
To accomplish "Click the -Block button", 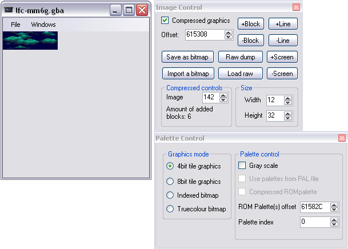I will (x=250, y=40).
